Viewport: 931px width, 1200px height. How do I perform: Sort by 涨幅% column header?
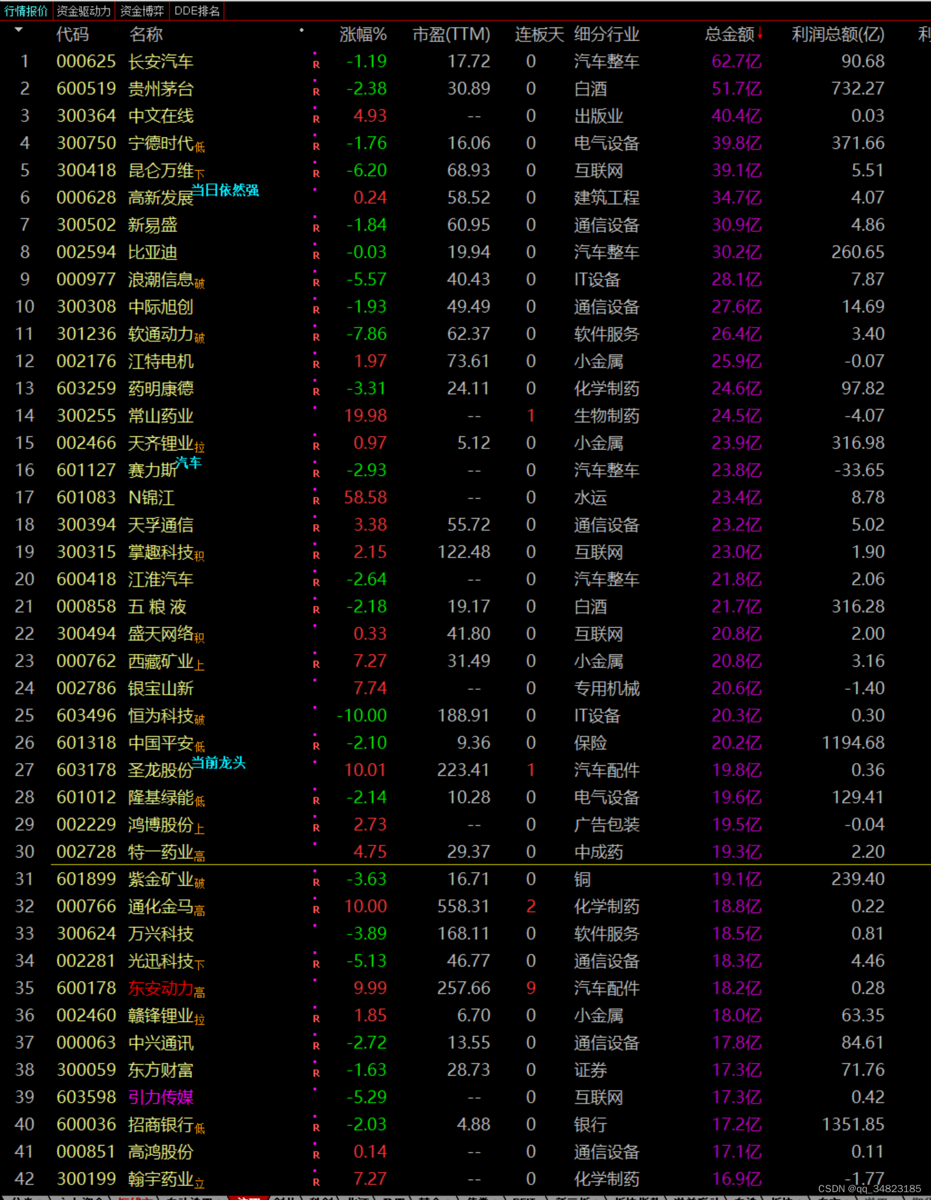363,35
